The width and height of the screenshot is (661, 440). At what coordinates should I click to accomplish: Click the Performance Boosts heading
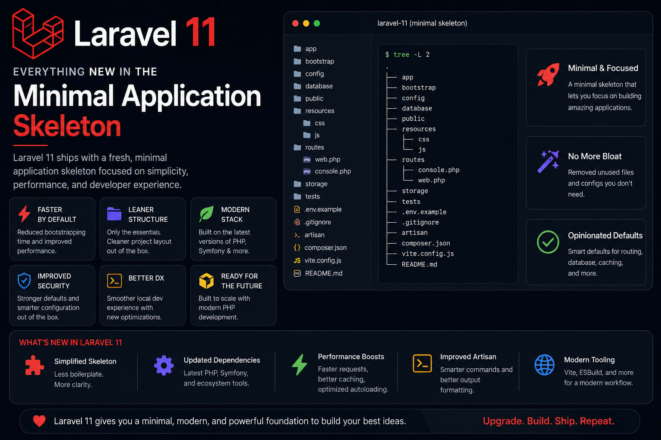[351, 357]
